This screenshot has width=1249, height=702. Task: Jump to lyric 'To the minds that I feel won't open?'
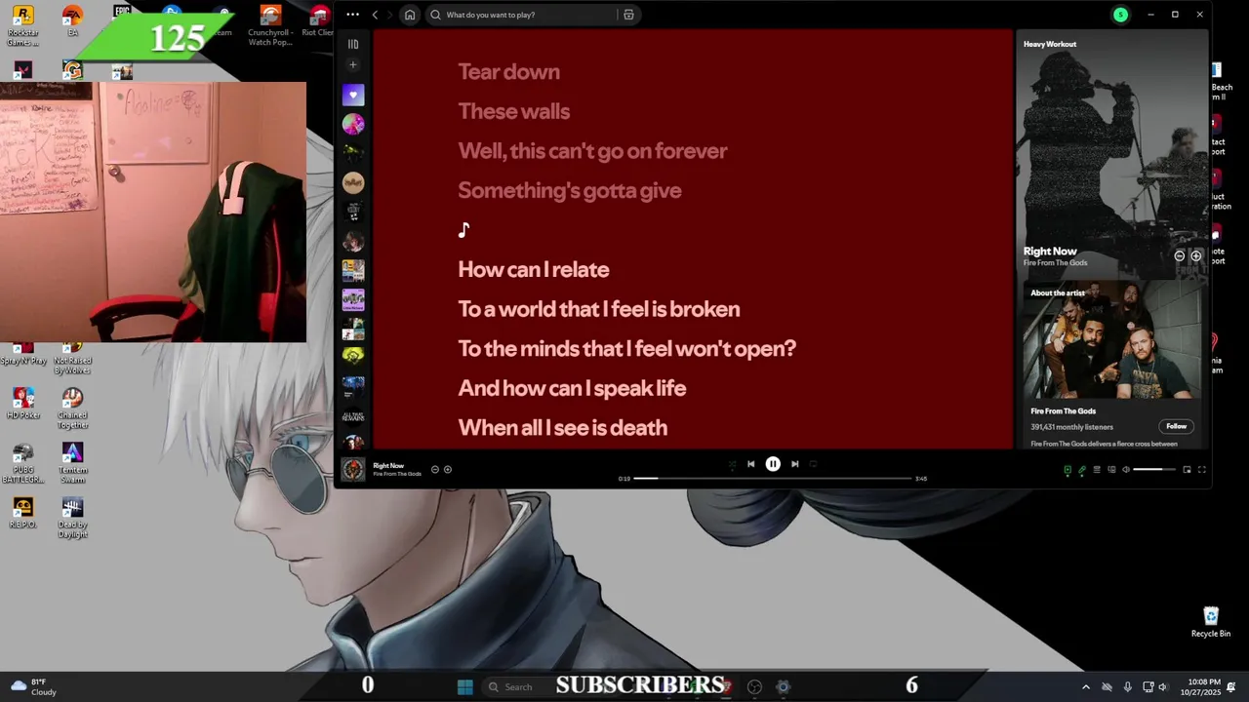pos(626,349)
